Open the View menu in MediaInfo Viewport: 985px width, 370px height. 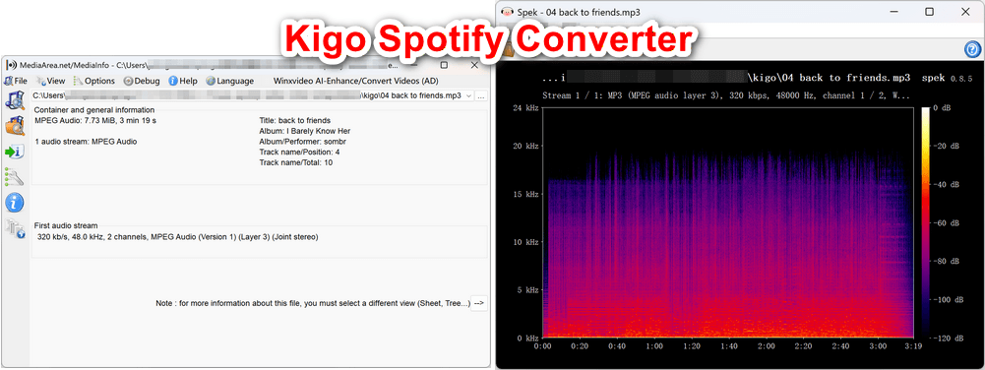51,81
